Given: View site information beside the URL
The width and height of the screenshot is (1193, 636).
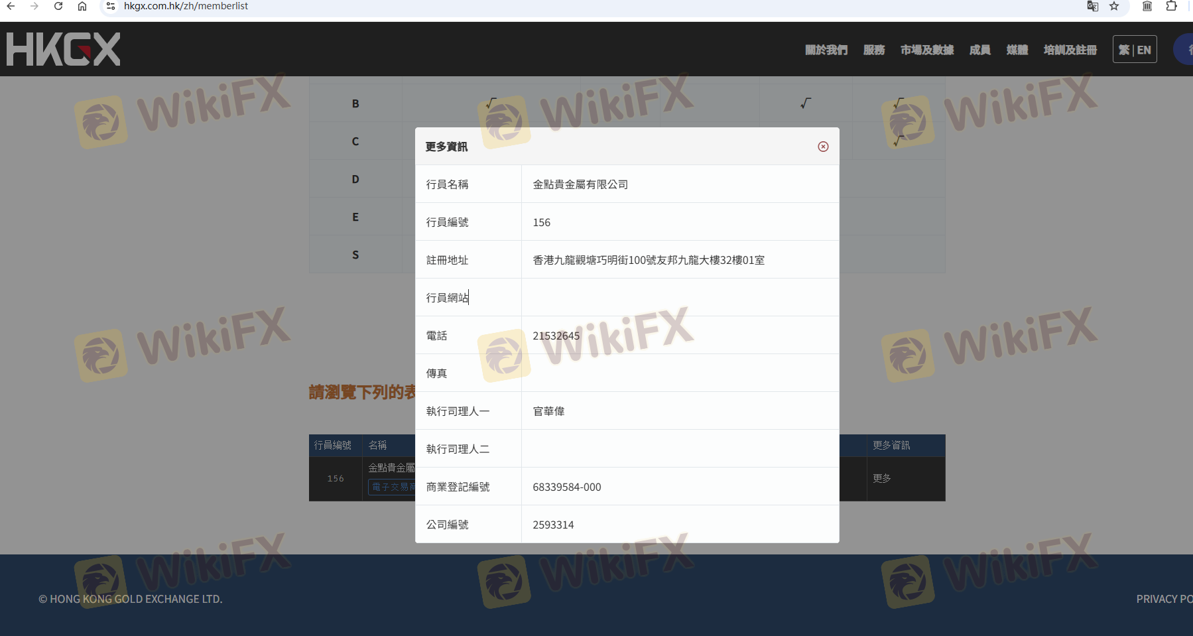Looking at the screenshot, I should pos(111,6).
